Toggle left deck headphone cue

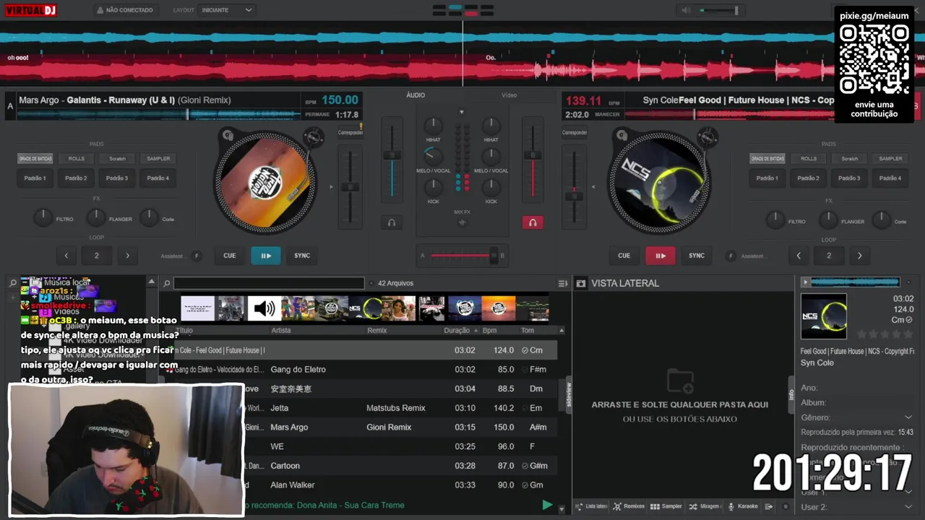[x=392, y=222]
